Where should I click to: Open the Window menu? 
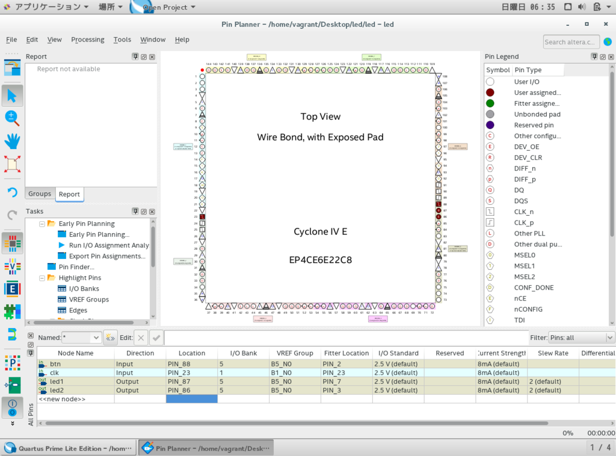153,39
